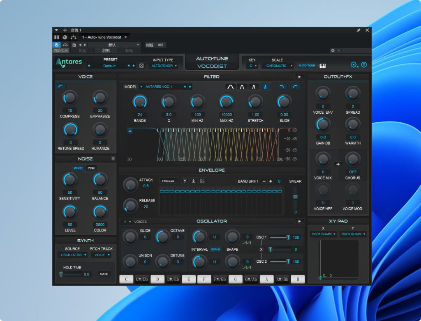Click the host channel editor bars icon

pos(57,37)
